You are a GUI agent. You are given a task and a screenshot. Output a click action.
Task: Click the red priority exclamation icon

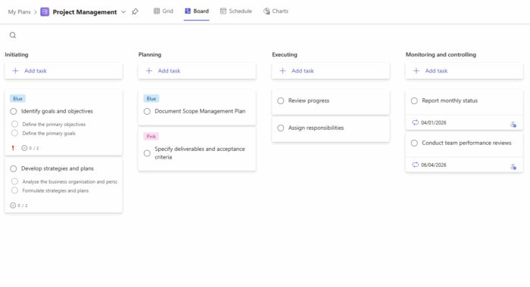[x=13, y=148]
